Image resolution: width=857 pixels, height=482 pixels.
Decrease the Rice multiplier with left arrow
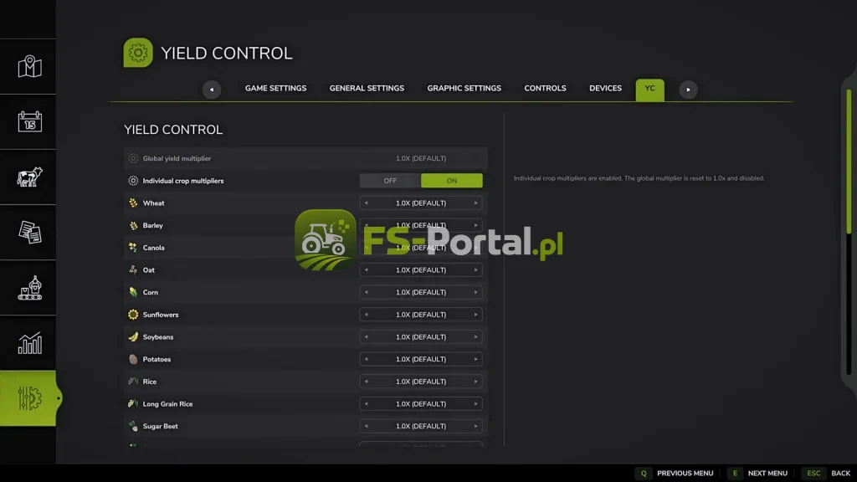[367, 382]
